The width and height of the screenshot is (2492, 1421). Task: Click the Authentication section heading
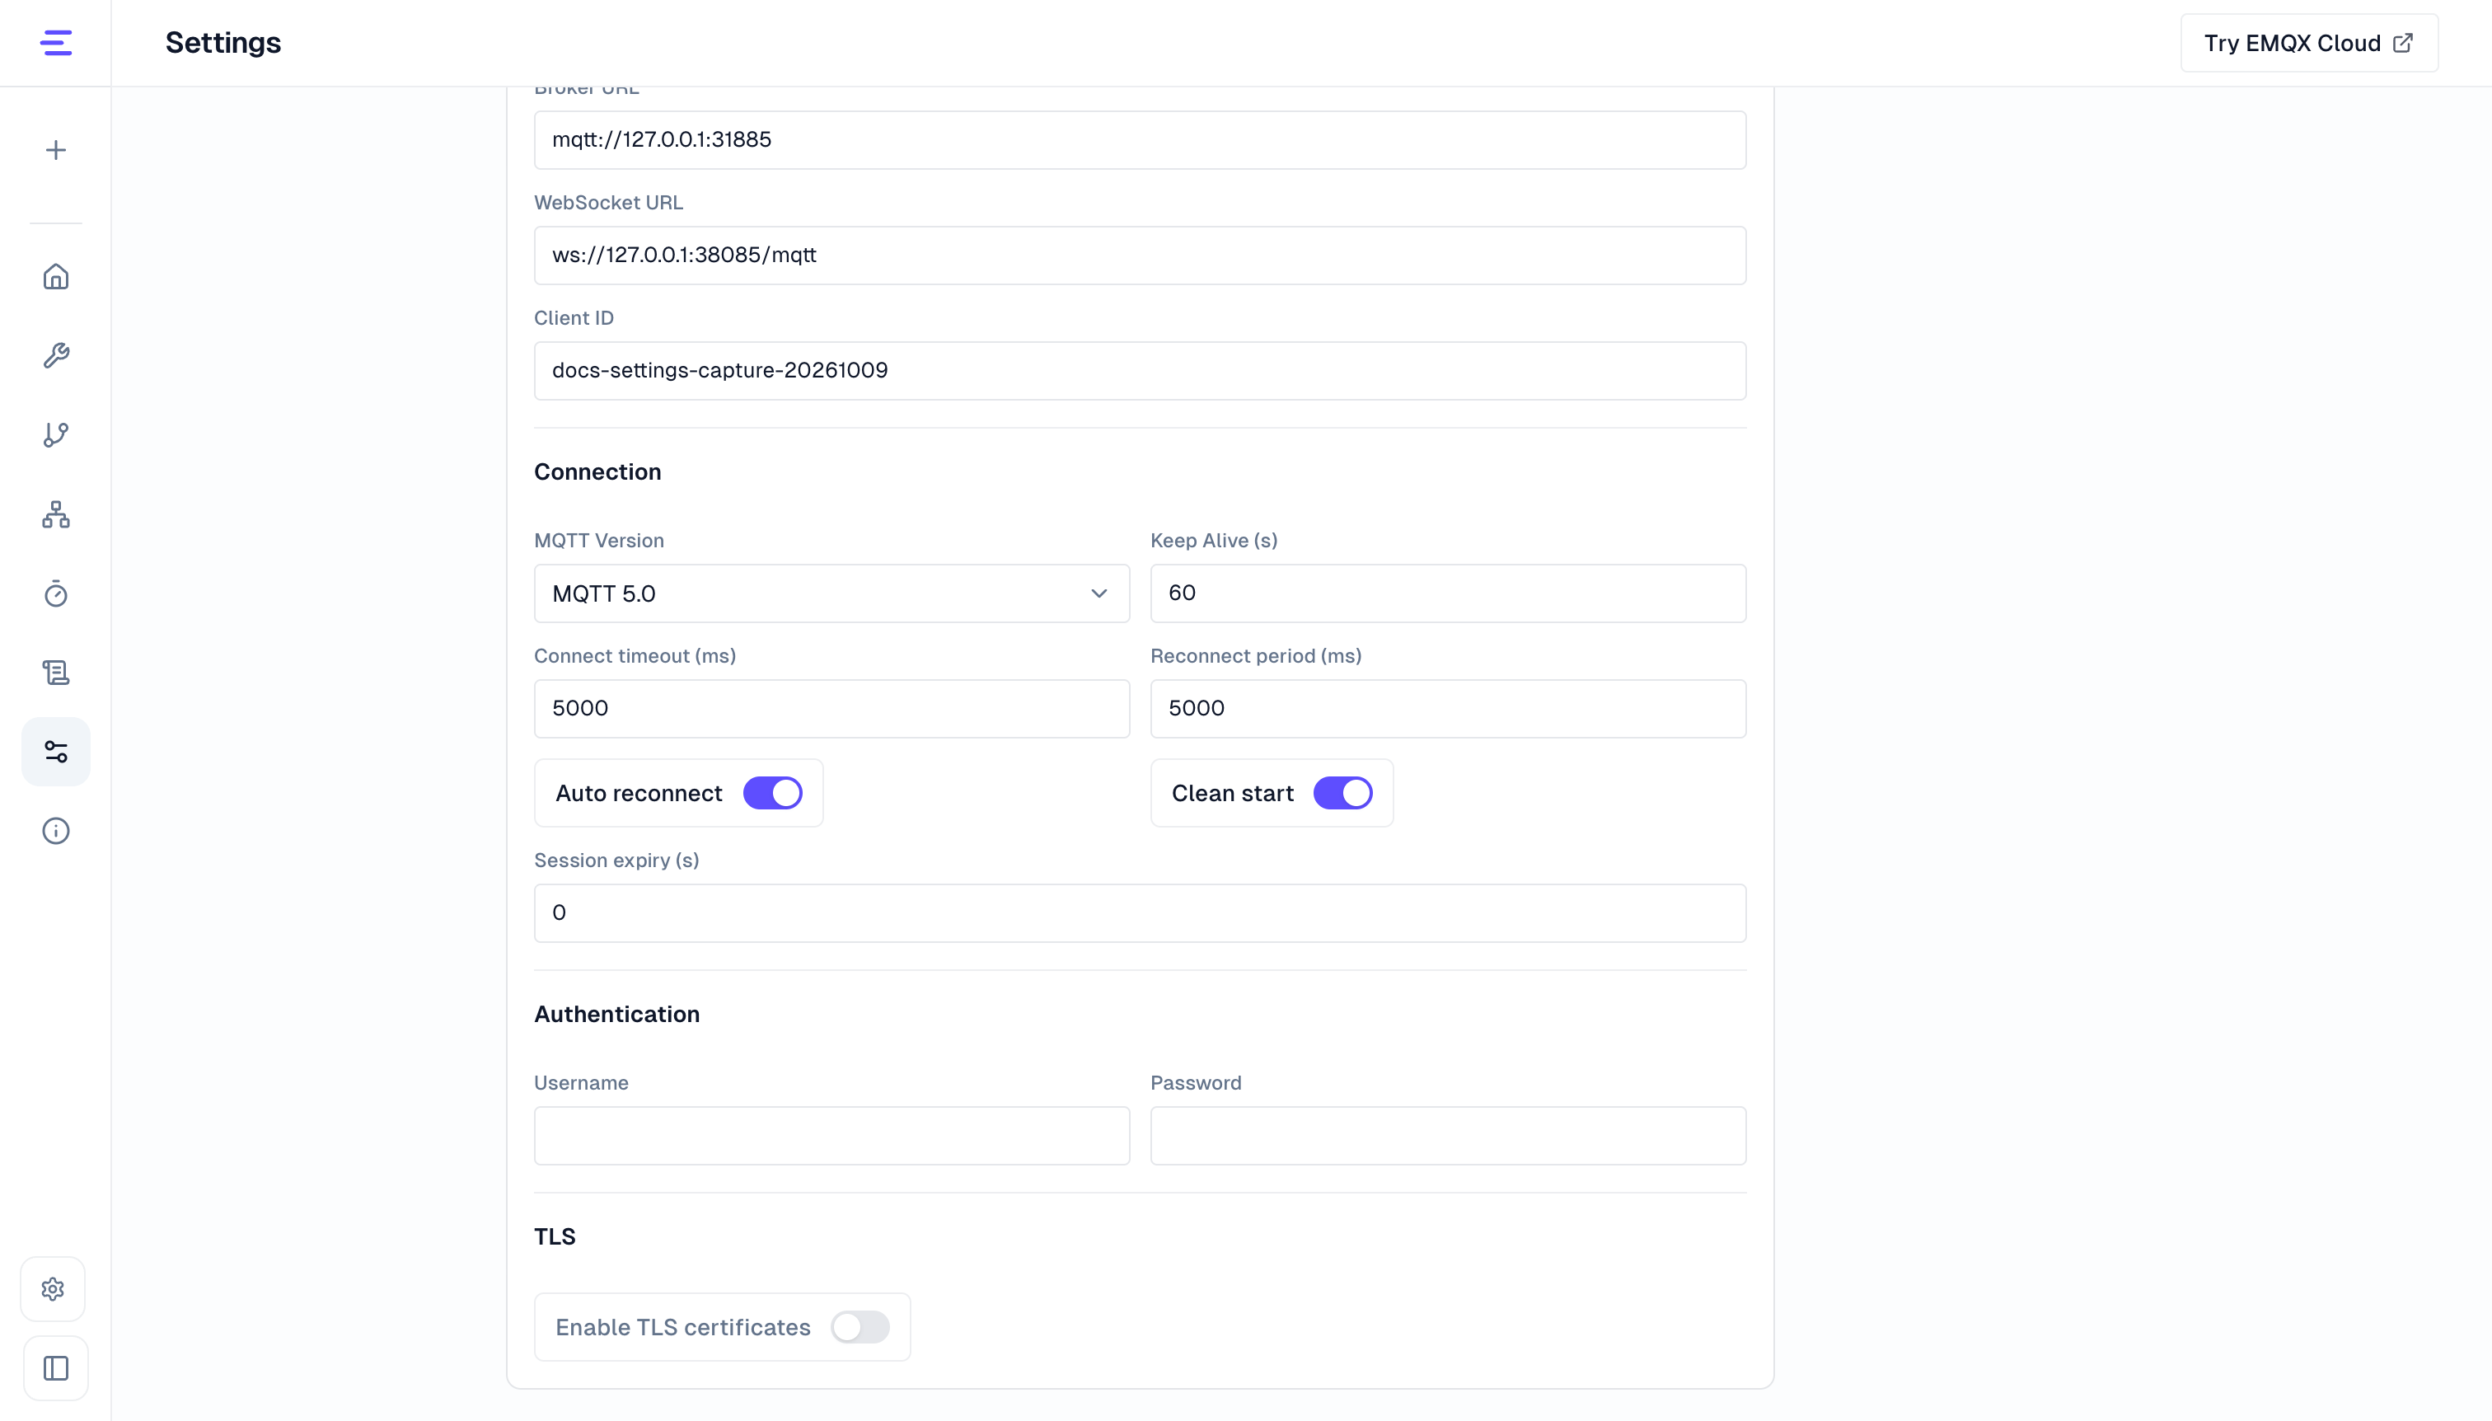pos(616,1015)
